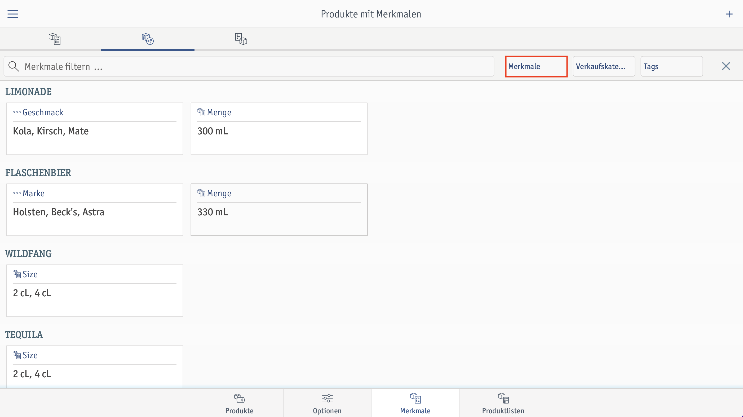Click the Size icon under Wildfang
The height and width of the screenshot is (417, 743).
[16, 274]
